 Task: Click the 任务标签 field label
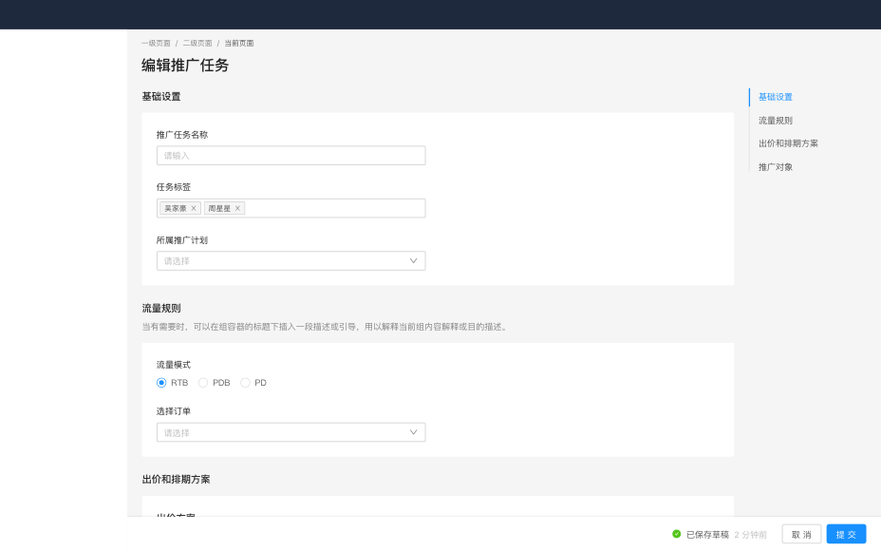[174, 187]
